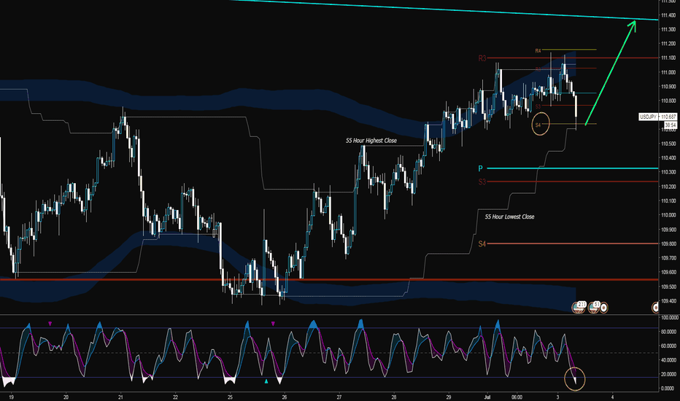Screen dimensions: 680x401
Task: Click the date label 25 on the time axis
Action: pos(230,397)
